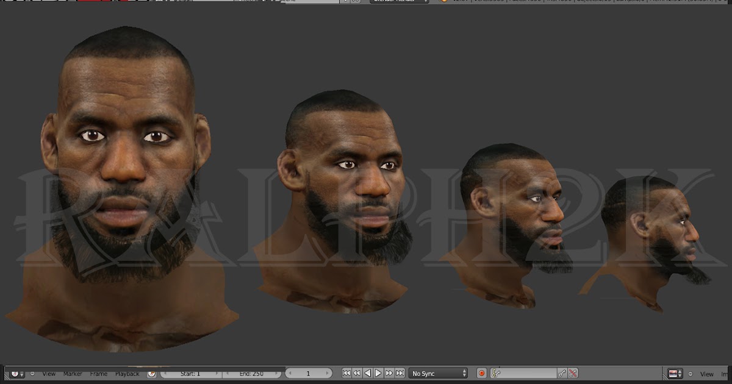Image resolution: width=732 pixels, height=384 pixels.
Task: Click the Play Animation button
Action: pos(379,374)
